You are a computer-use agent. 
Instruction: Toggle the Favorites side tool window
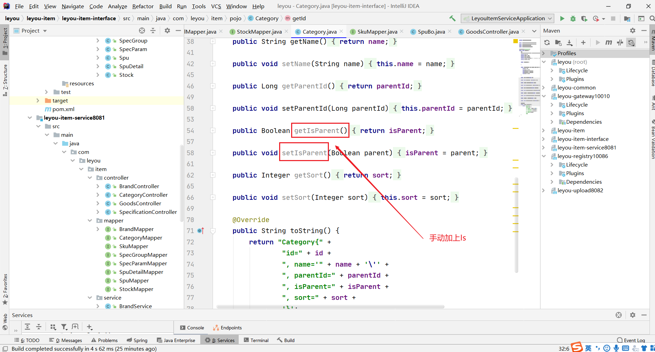coord(5,289)
